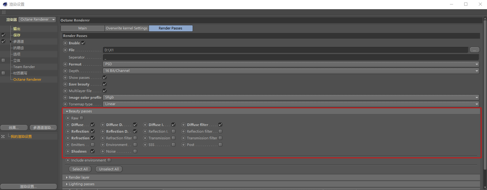Screen dimensions: 487x190
Task: Toggle the 立体 checkbox in sidebar
Action: point(3,60)
